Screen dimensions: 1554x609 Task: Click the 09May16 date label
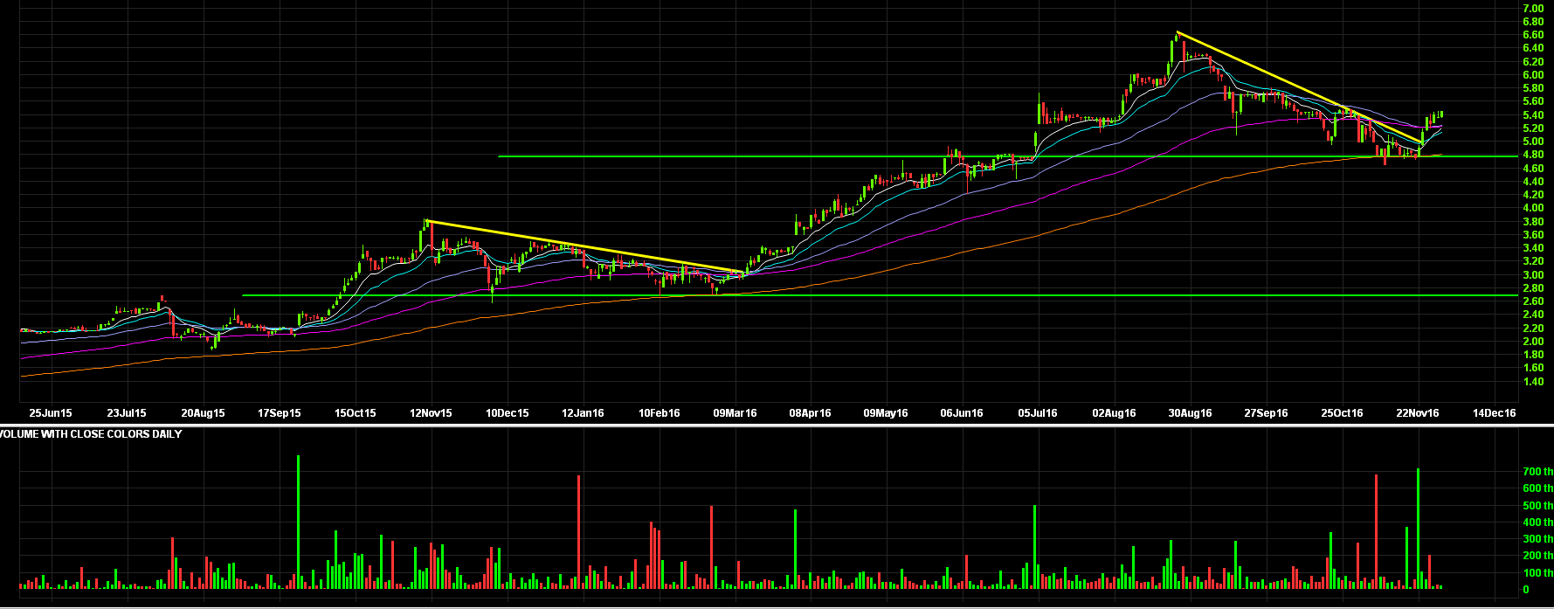(886, 413)
